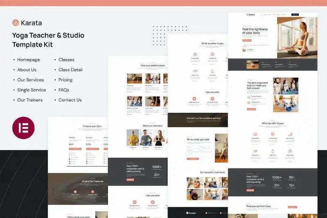Screen dimensions: 327x218
Task: Click the Karata footer logo in services mockup
Action: [x=191, y=213]
